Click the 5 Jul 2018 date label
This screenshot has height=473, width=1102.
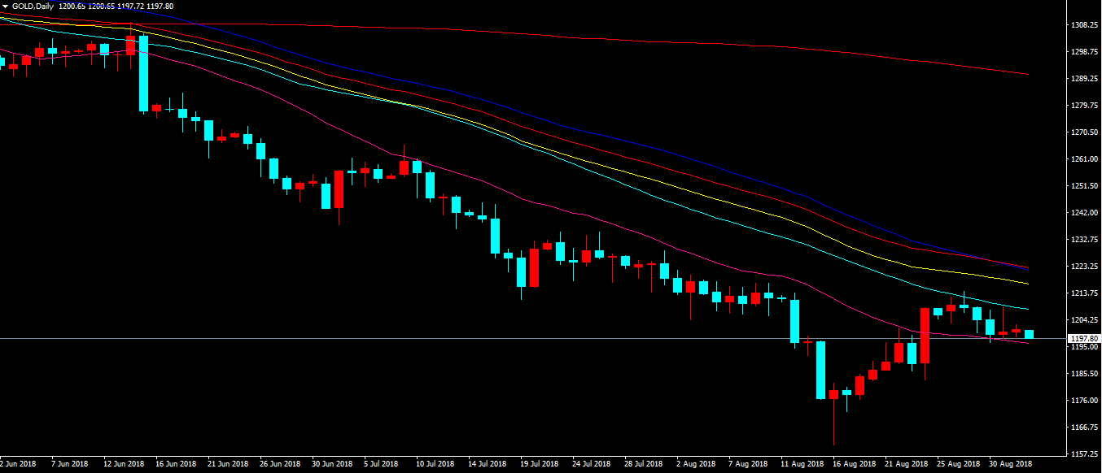coord(382,464)
